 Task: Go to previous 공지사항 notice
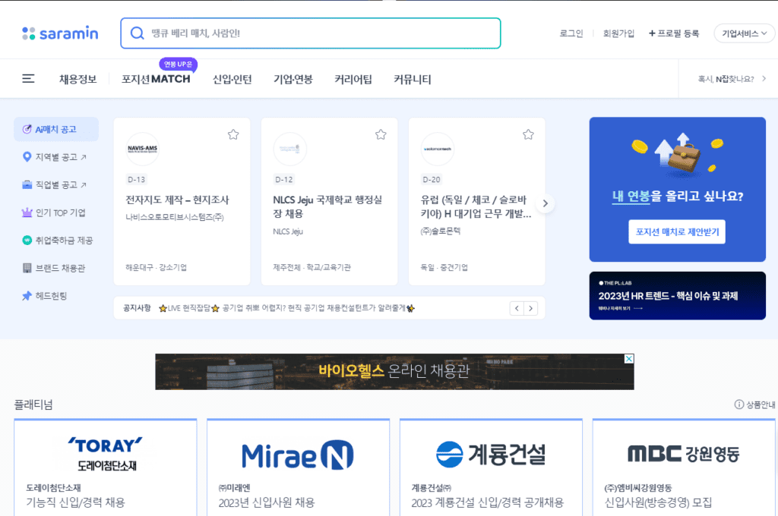[x=517, y=308]
